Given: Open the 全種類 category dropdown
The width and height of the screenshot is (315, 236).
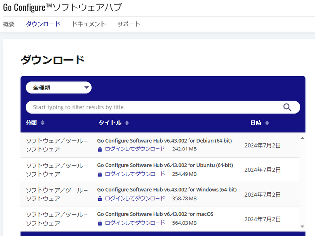Looking at the screenshot, I should pyautogui.click(x=59, y=88).
